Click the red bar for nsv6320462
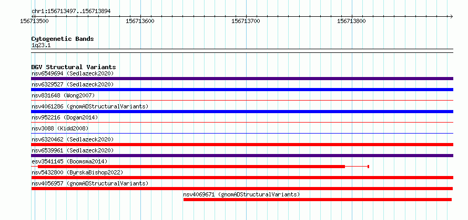This screenshot has height=220, width=468. point(242,145)
